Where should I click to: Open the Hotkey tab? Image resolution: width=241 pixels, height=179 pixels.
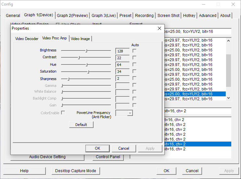coord(189,16)
